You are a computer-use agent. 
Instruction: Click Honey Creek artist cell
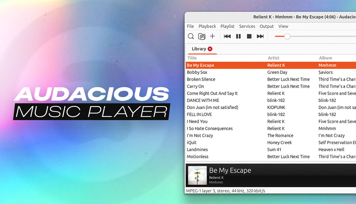(280, 143)
